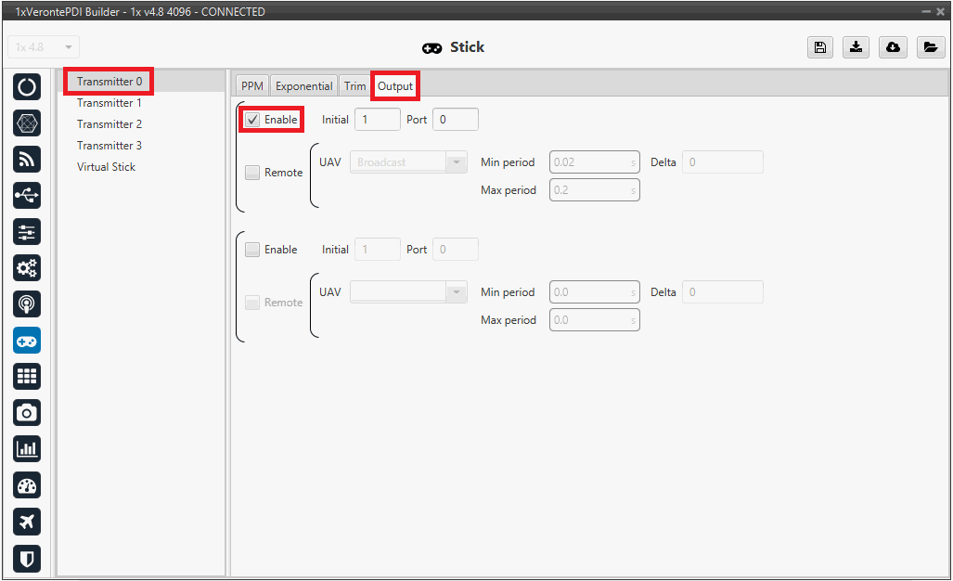This screenshot has width=953, height=581.
Task: Switch to the Exponential tab
Action: tap(303, 86)
